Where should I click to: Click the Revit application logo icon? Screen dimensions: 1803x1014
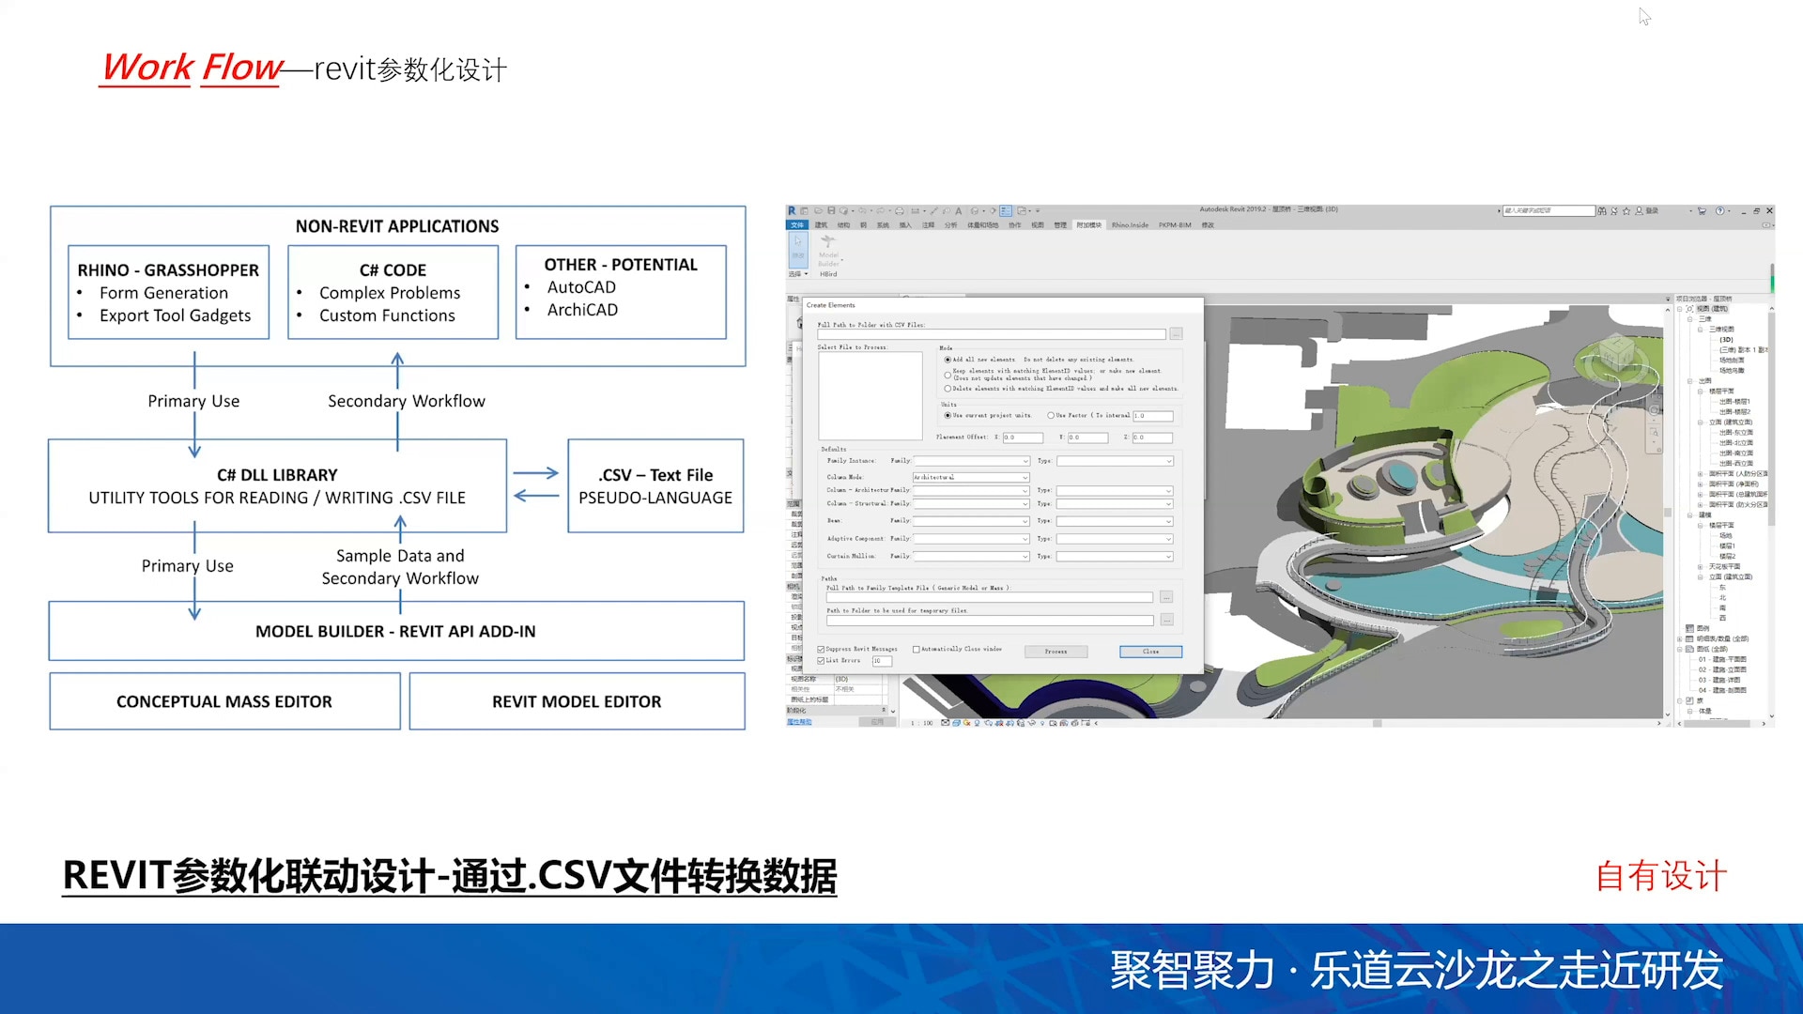point(792,211)
